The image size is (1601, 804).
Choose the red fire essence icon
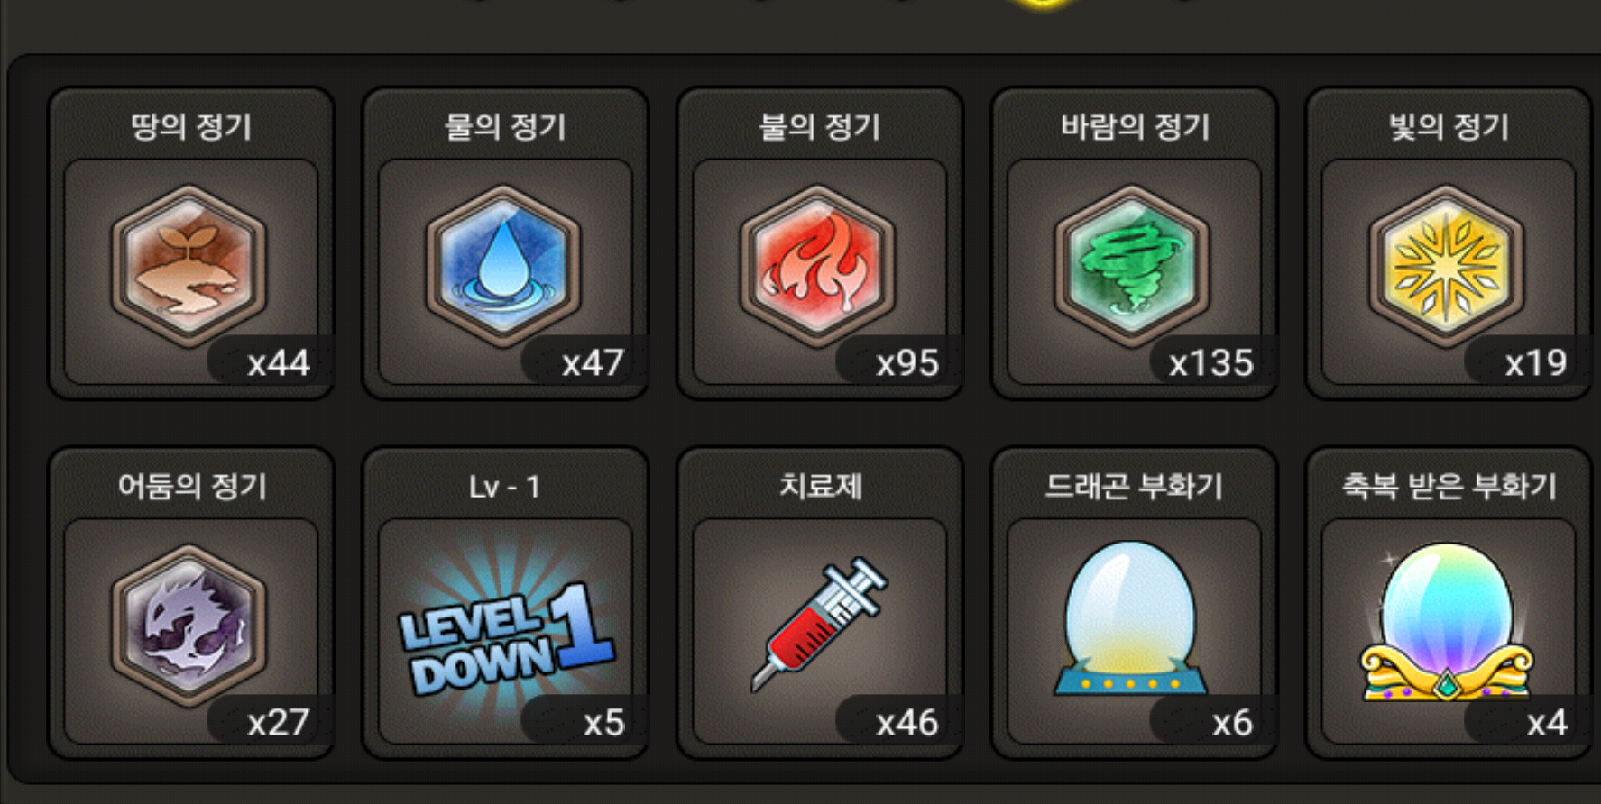pos(817,266)
